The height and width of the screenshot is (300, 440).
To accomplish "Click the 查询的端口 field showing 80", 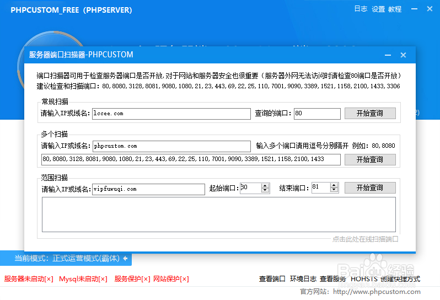I will 317,114.
